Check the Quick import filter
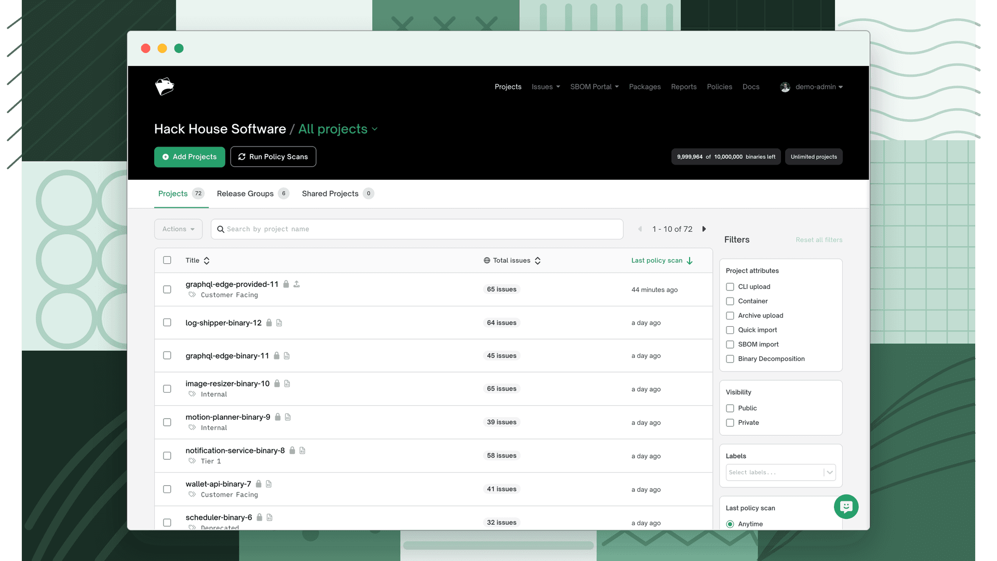The height and width of the screenshot is (561, 997). pos(730,330)
